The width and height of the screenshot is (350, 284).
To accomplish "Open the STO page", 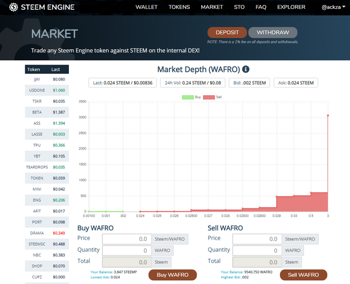I will coord(240,7).
